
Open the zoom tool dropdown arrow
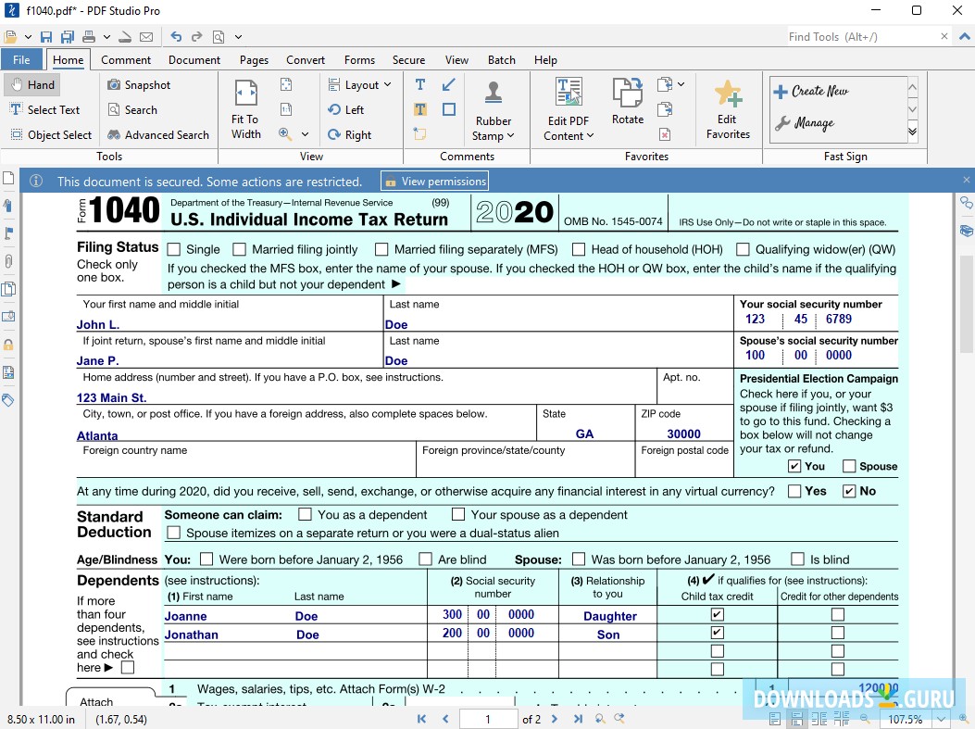[x=306, y=134]
